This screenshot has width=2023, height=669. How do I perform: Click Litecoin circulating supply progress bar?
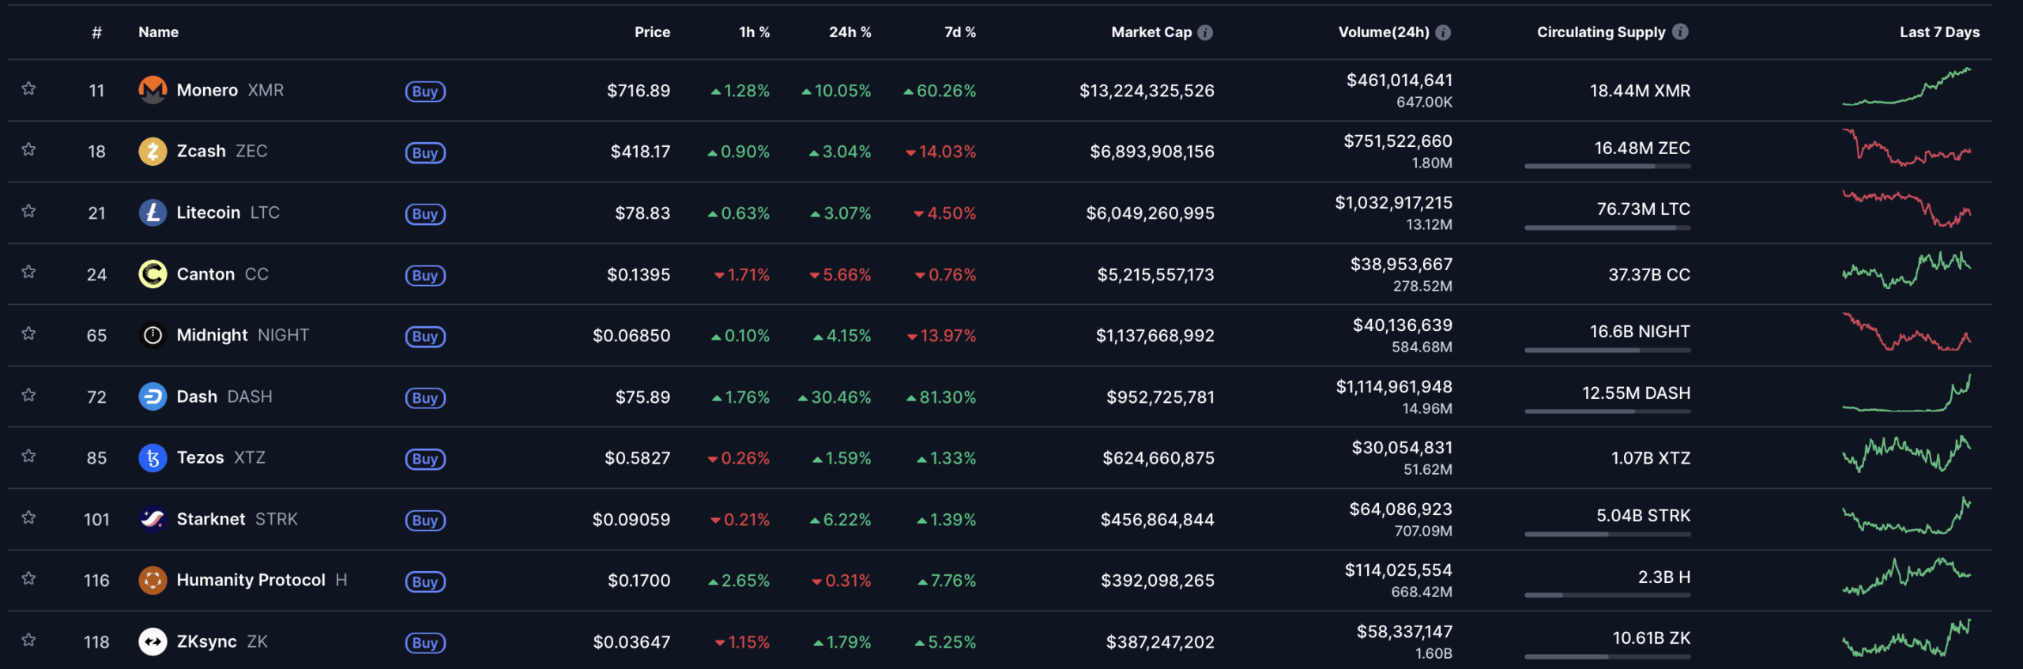(1607, 227)
